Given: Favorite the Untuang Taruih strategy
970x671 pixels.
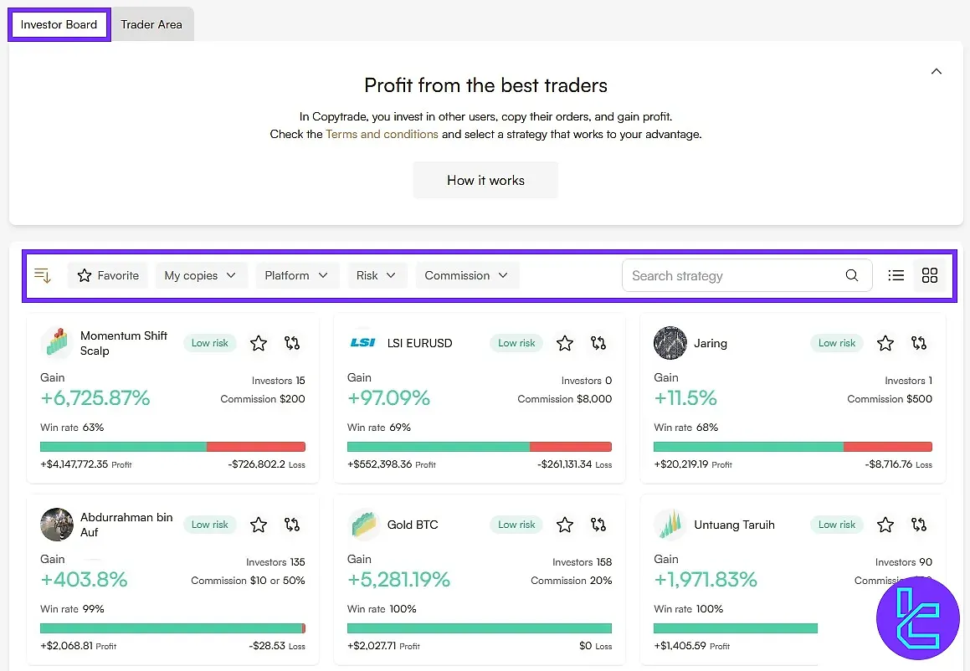Looking at the screenshot, I should (x=885, y=525).
